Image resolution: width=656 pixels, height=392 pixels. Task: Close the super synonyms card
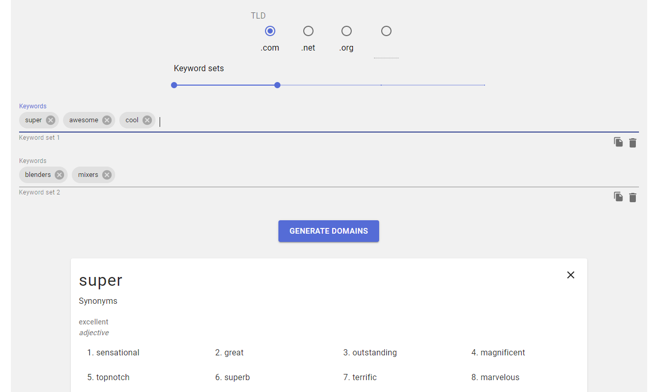pos(570,275)
